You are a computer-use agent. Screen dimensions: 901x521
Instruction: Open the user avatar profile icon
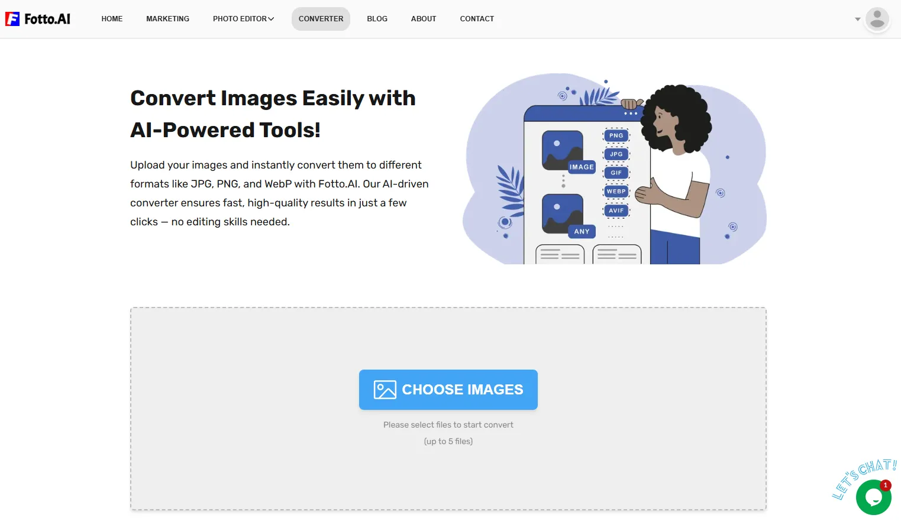[877, 19]
